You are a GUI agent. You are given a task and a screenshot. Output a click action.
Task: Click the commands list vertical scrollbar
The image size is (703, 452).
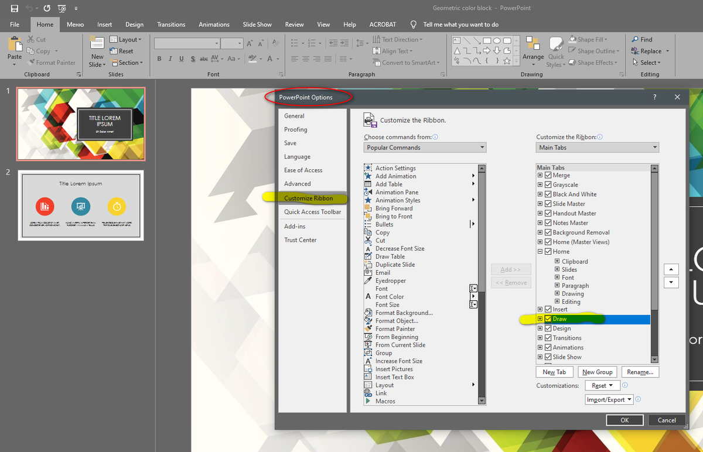pos(482,285)
